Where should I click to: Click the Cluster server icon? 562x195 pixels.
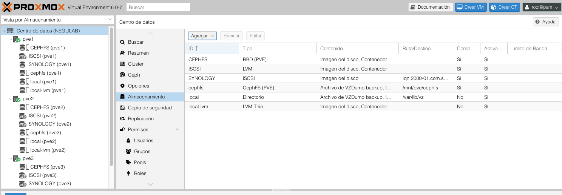point(122,64)
